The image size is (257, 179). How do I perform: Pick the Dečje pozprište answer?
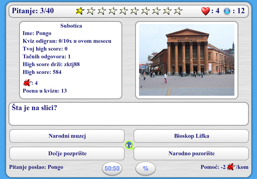[67, 153]
